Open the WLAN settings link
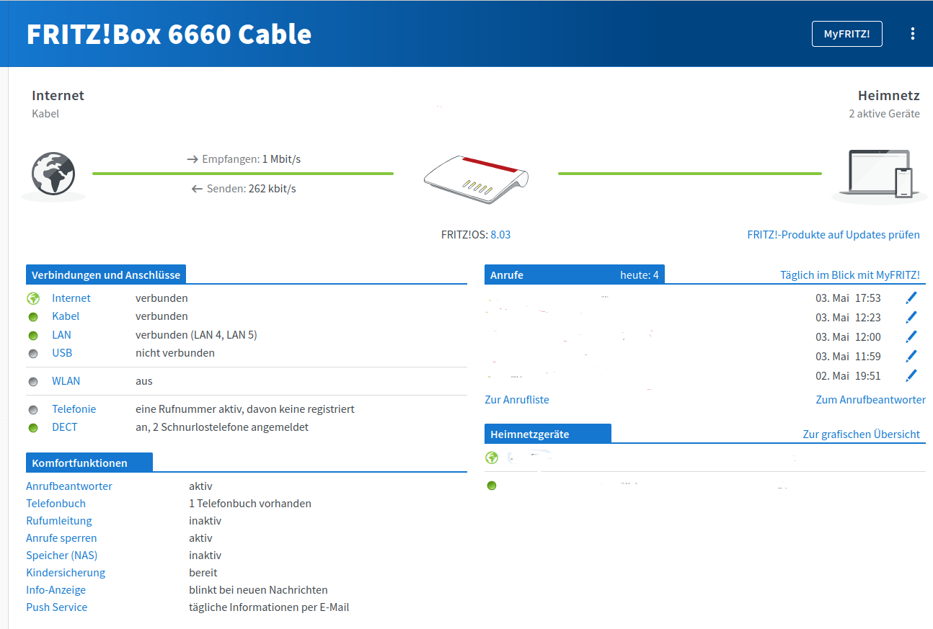The image size is (933, 629). pyautogui.click(x=66, y=381)
